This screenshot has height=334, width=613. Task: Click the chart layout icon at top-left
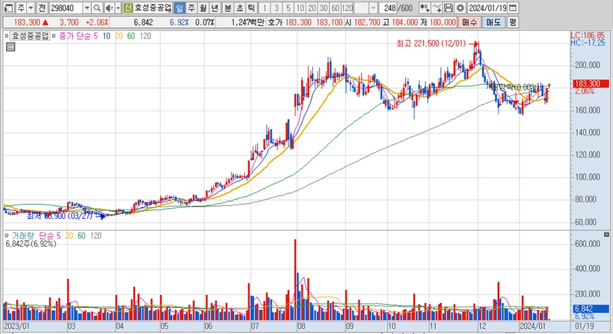(9, 8)
